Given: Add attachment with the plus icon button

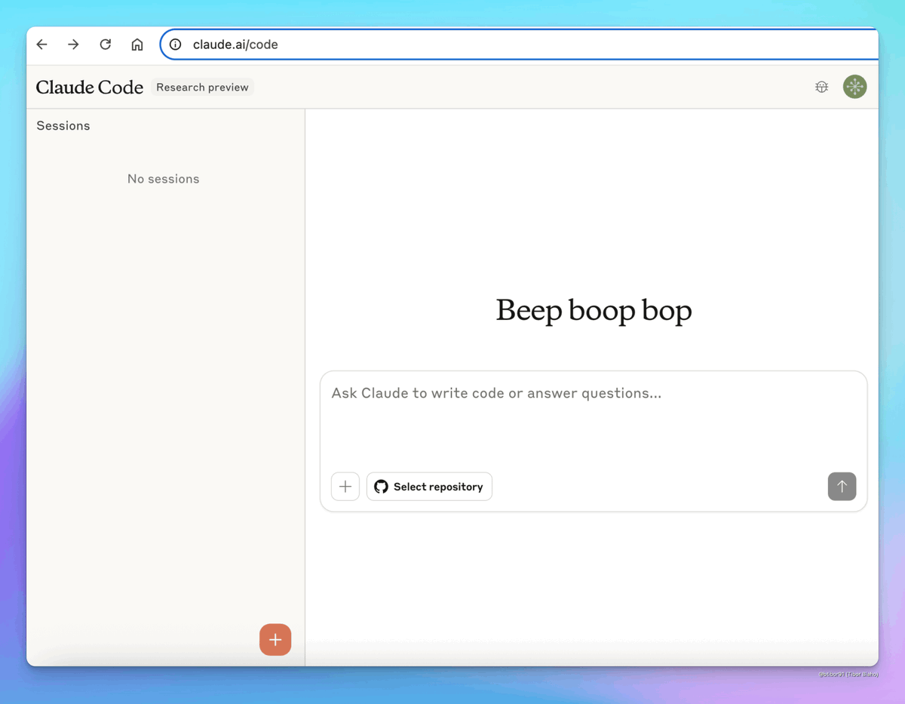Looking at the screenshot, I should pyautogui.click(x=345, y=487).
